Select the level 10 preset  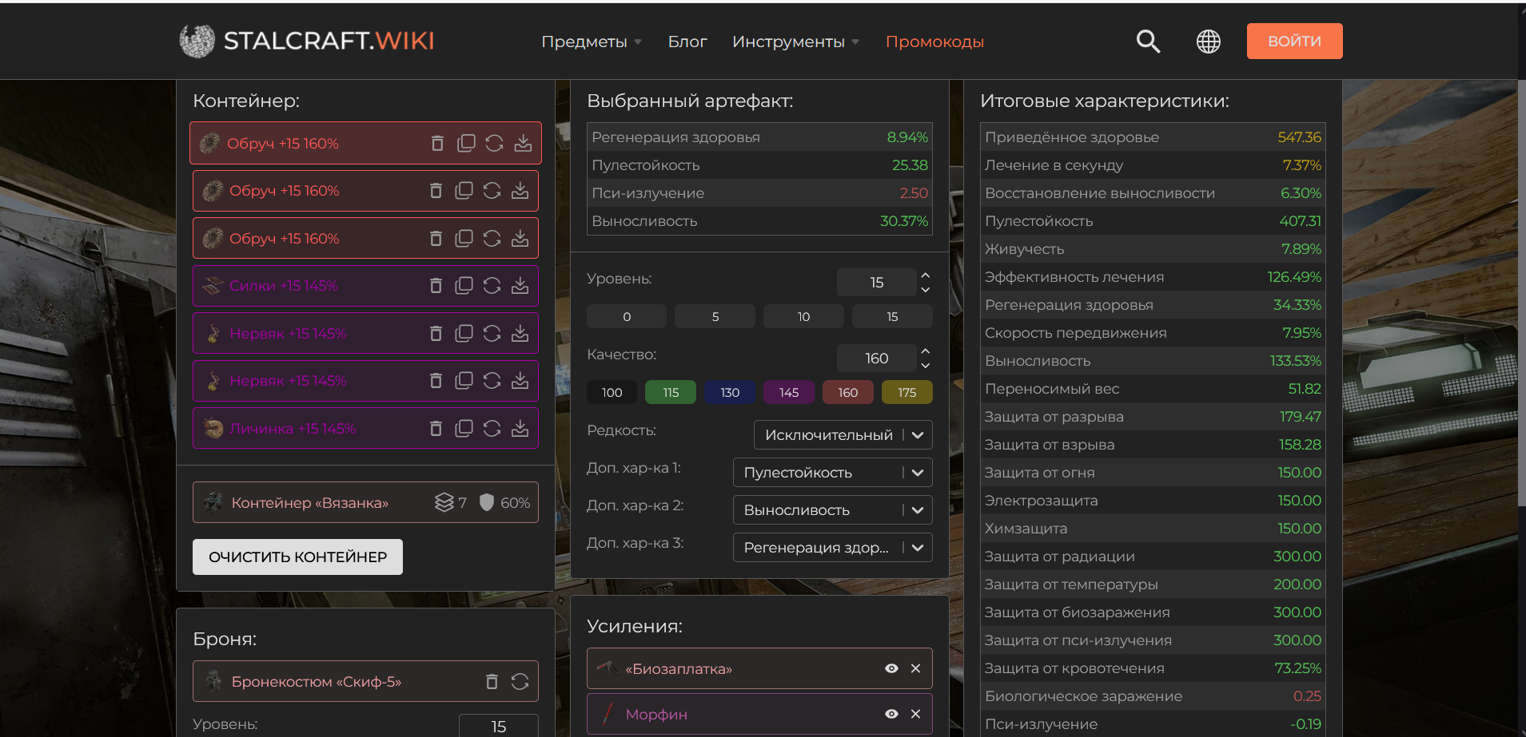click(803, 317)
